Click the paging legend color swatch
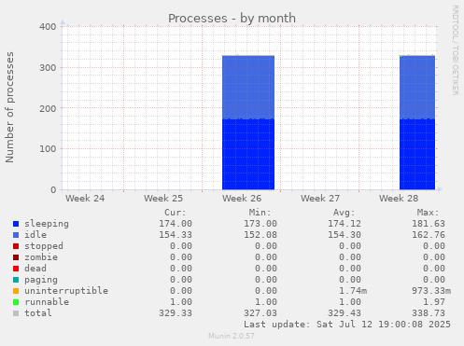Viewport: 464px width, 346px height. coord(16,280)
